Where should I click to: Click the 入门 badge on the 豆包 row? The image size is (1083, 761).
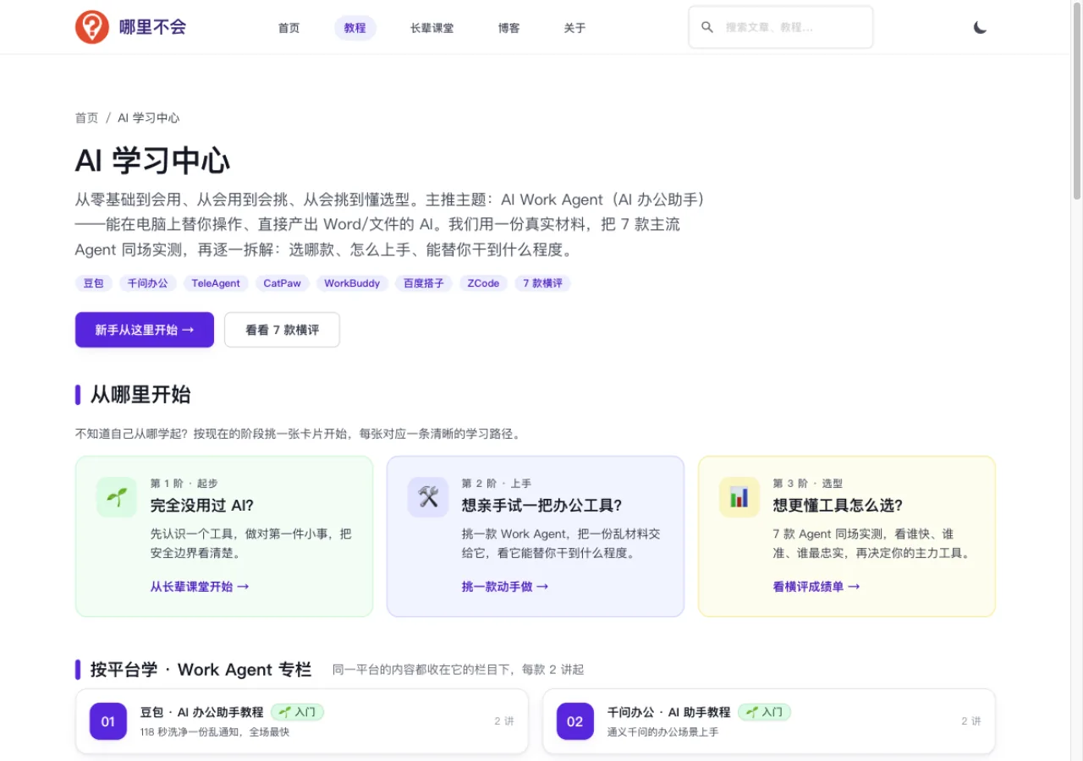pos(298,712)
